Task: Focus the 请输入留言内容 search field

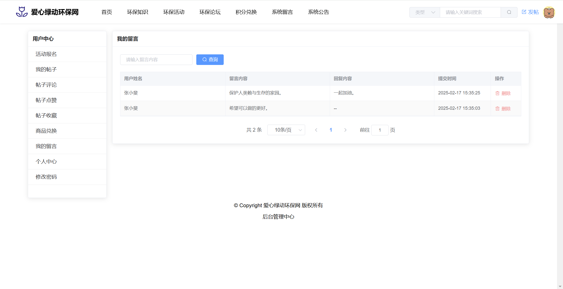Action: click(156, 60)
